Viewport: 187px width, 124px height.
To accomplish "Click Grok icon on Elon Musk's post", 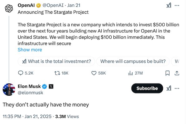I will (x=169, y=88).
